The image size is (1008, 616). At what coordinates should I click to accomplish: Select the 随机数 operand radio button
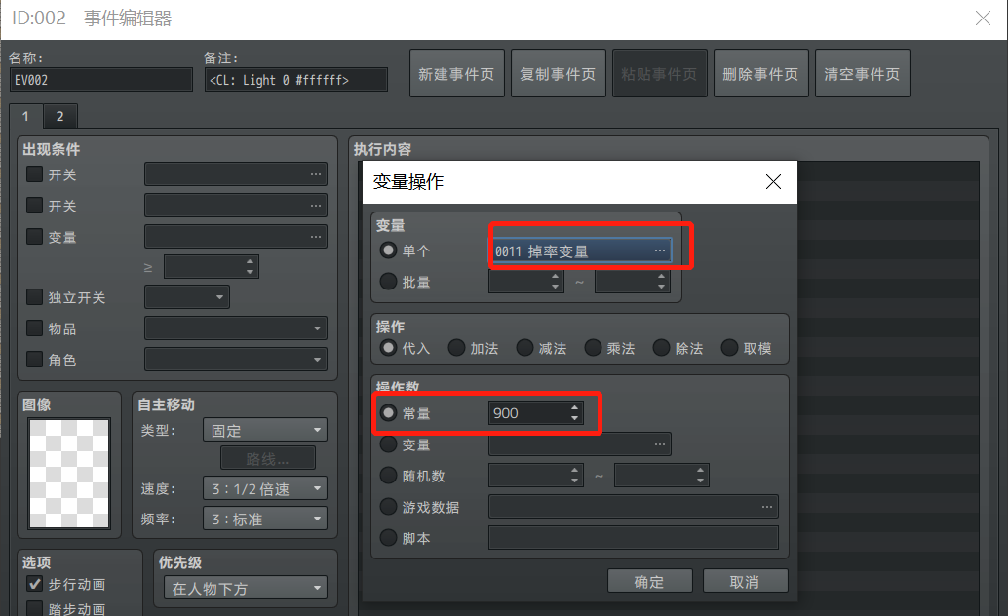[388, 476]
